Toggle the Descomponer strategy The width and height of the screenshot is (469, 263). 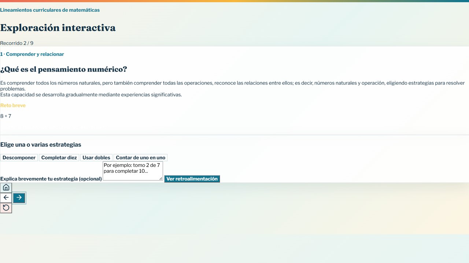[x=19, y=158]
